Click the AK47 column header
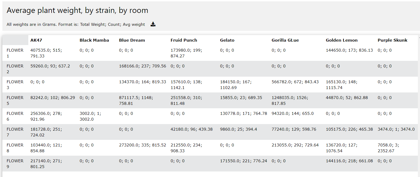Image resolution: width=420 pixels, height=177 pixels. (x=36, y=40)
